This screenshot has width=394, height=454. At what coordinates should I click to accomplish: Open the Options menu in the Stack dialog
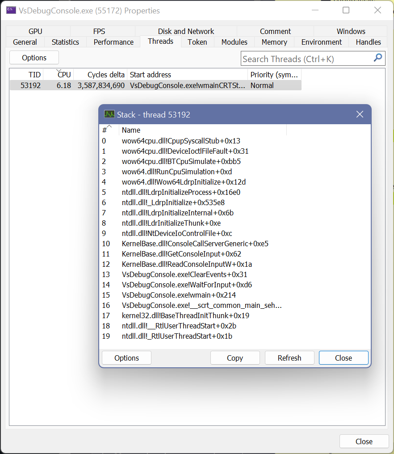point(126,357)
